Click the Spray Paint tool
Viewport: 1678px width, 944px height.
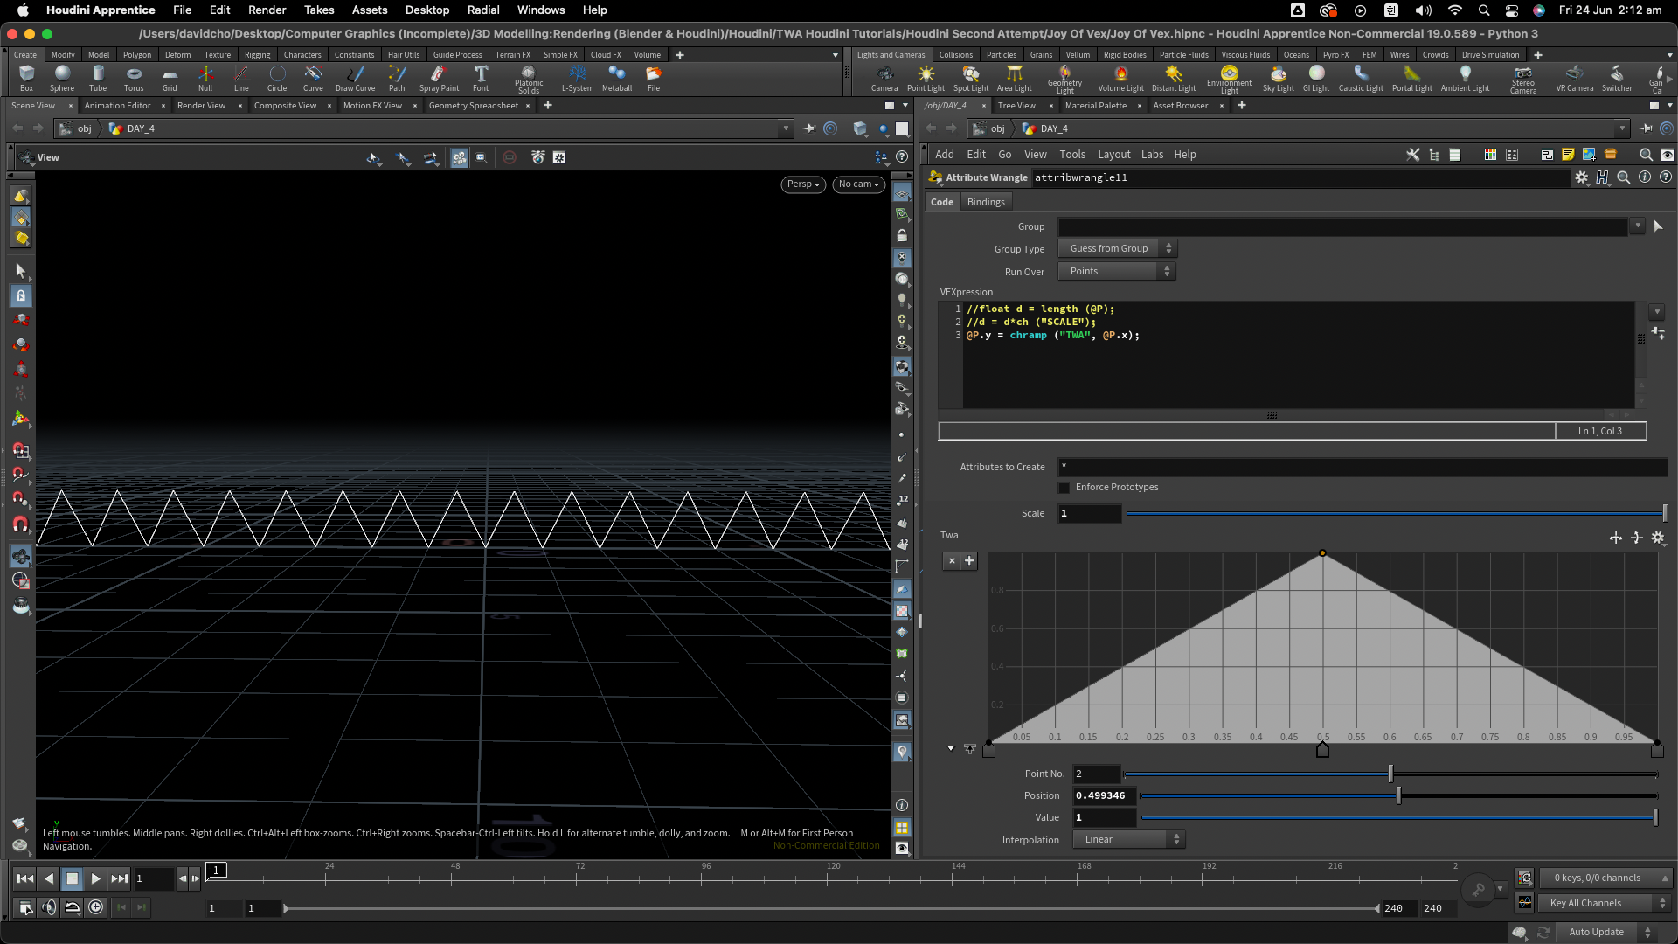pos(439,77)
